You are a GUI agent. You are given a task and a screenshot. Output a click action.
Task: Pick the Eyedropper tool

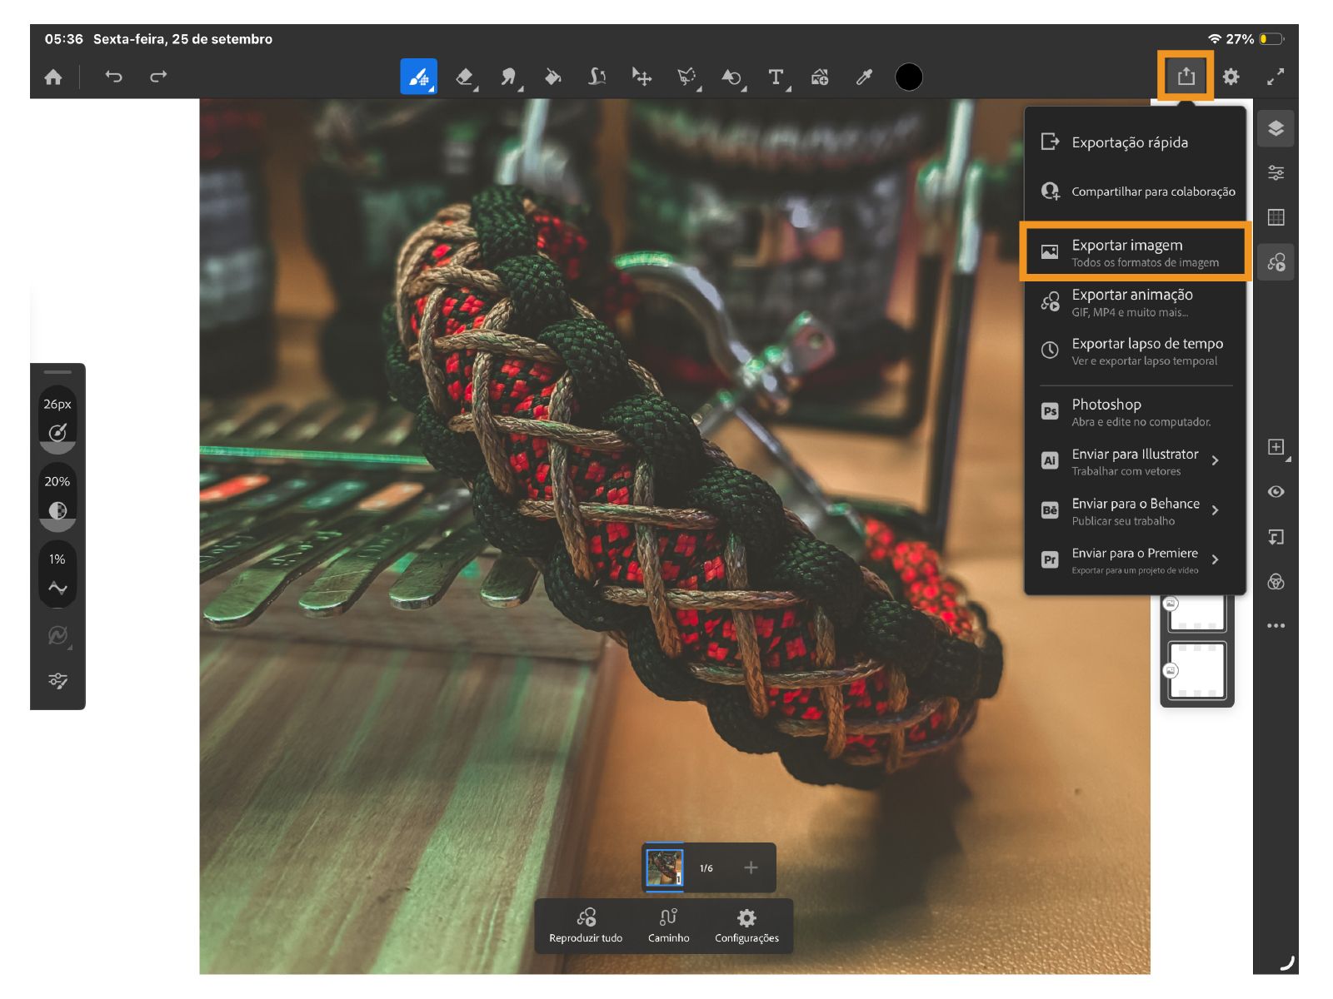click(x=864, y=77)
